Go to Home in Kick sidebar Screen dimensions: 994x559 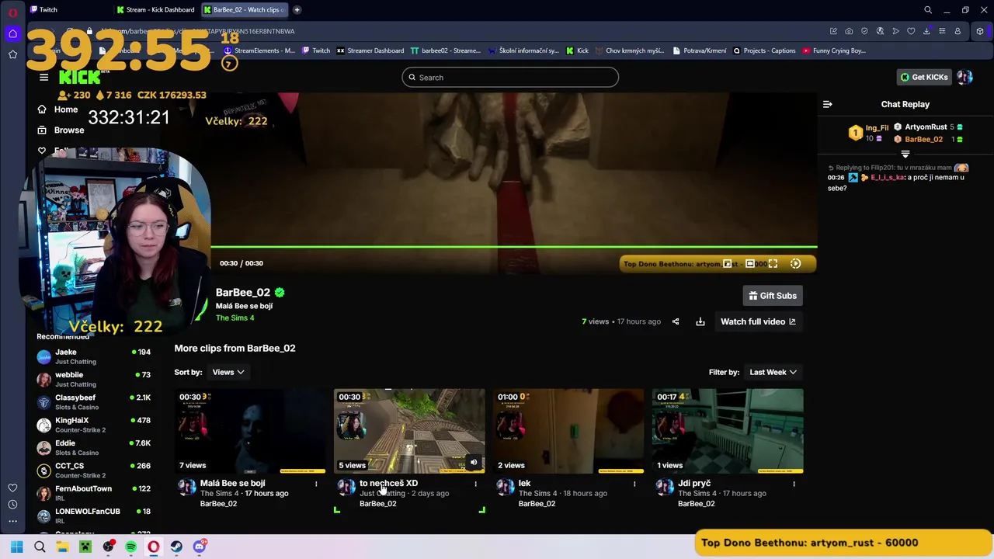[58, 109]
